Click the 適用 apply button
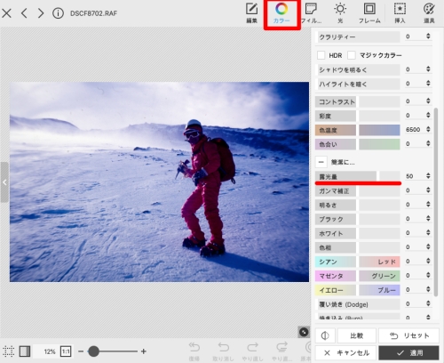Viewport: 444px width, 363px height. coord(408,353)
